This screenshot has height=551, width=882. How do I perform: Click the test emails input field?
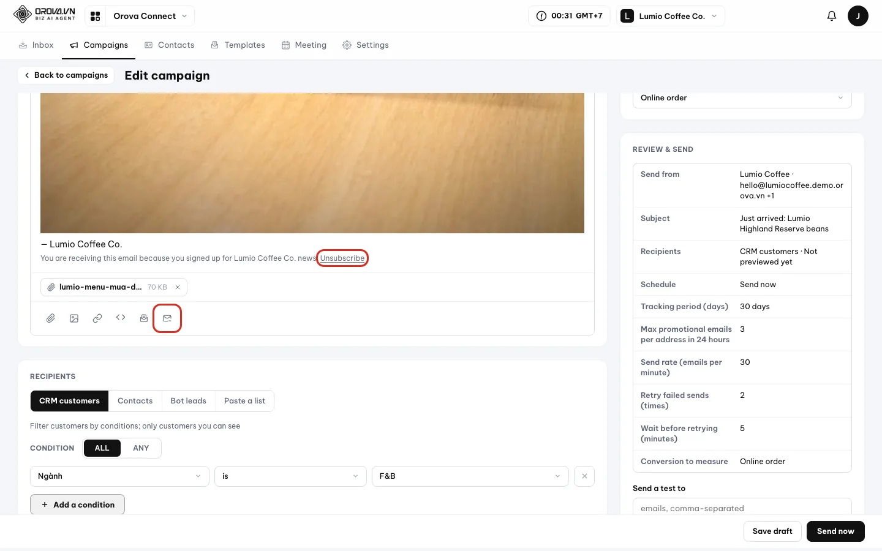[742, 507]
